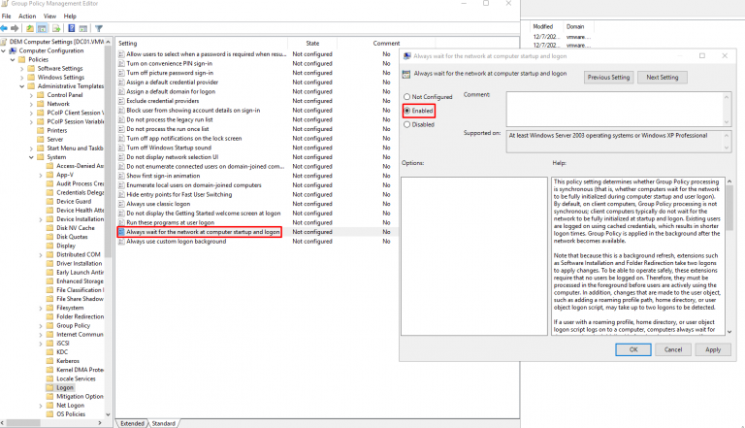Collapse the Administrative Templates tree node
Screen dimensions: 745x428
[x=23, y=86]
